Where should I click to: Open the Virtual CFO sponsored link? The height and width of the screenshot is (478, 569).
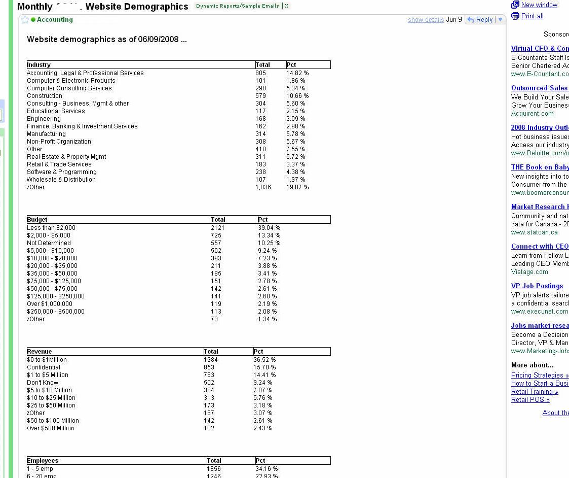tap(540, 48)
